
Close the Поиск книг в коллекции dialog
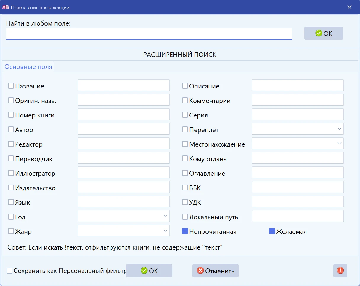click(349, 7)
